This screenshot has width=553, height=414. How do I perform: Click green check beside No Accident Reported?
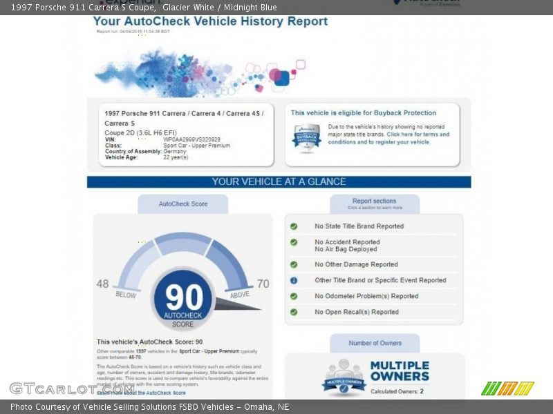coord(293,242)
